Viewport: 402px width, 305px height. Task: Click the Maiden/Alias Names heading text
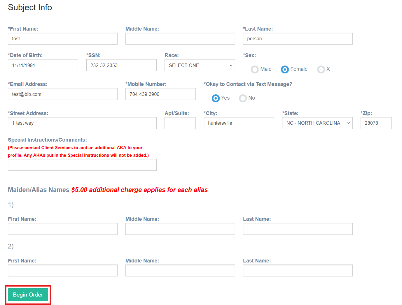click(x=39, y=190)
